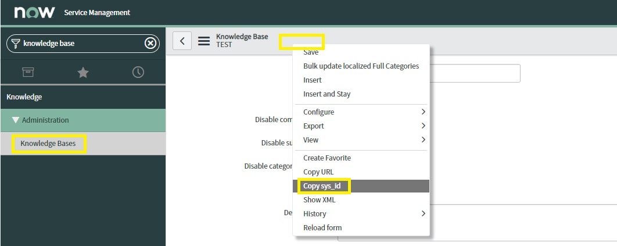Select Insert and Stay option

327,94
